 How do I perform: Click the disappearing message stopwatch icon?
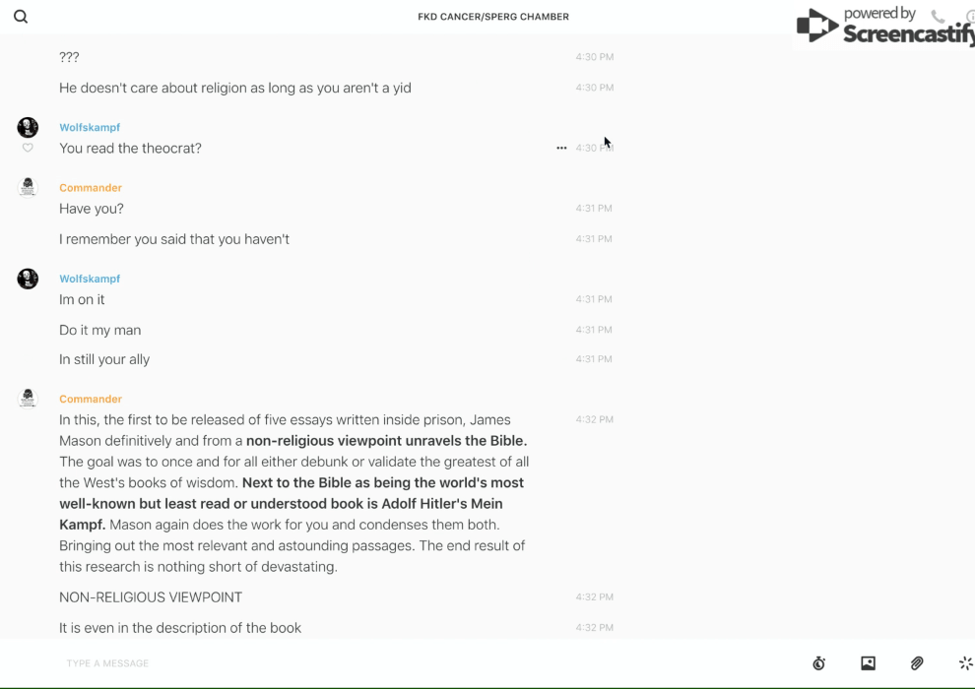[x=818, y=663]
